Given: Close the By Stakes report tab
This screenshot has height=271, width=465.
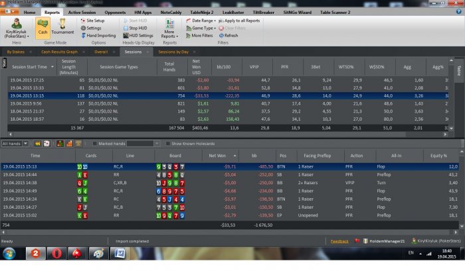Looking at the screenshot, I should point(31,52).
